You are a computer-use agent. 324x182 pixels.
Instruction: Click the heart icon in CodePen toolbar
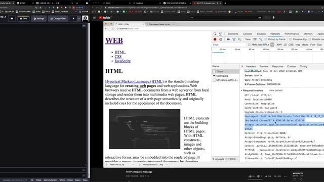click(12, 19)
